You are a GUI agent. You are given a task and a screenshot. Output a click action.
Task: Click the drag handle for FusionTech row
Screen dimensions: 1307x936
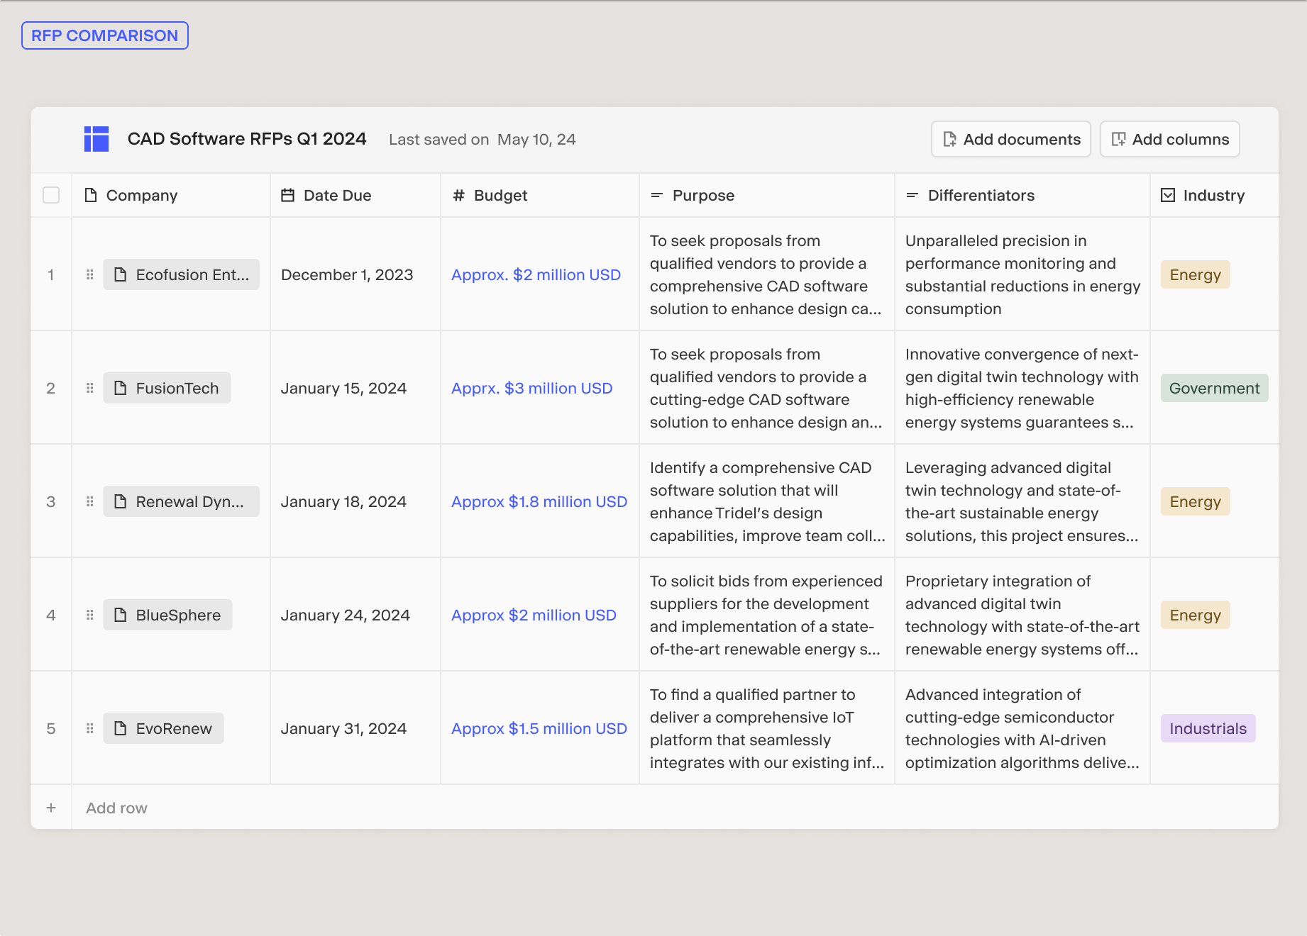90,388
